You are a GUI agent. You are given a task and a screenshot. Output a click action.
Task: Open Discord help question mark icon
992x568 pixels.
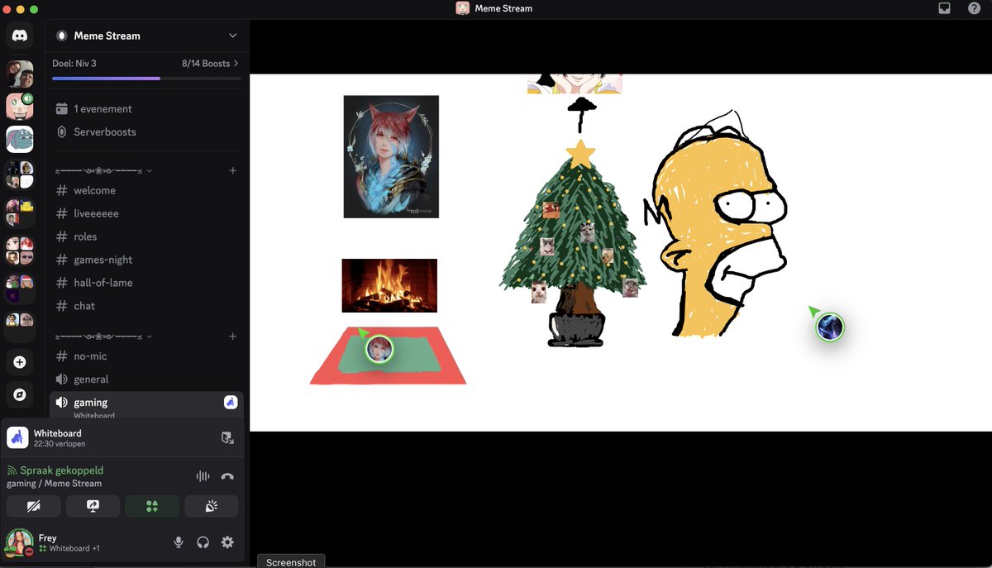coord(974,8)
